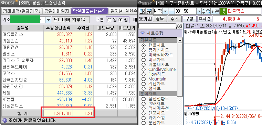Image resolution: width=262 pixels, height=125 pixels.
Task: Click the green 40/45 badge icon
Action: pyautogui.click(x=223, y=11)
